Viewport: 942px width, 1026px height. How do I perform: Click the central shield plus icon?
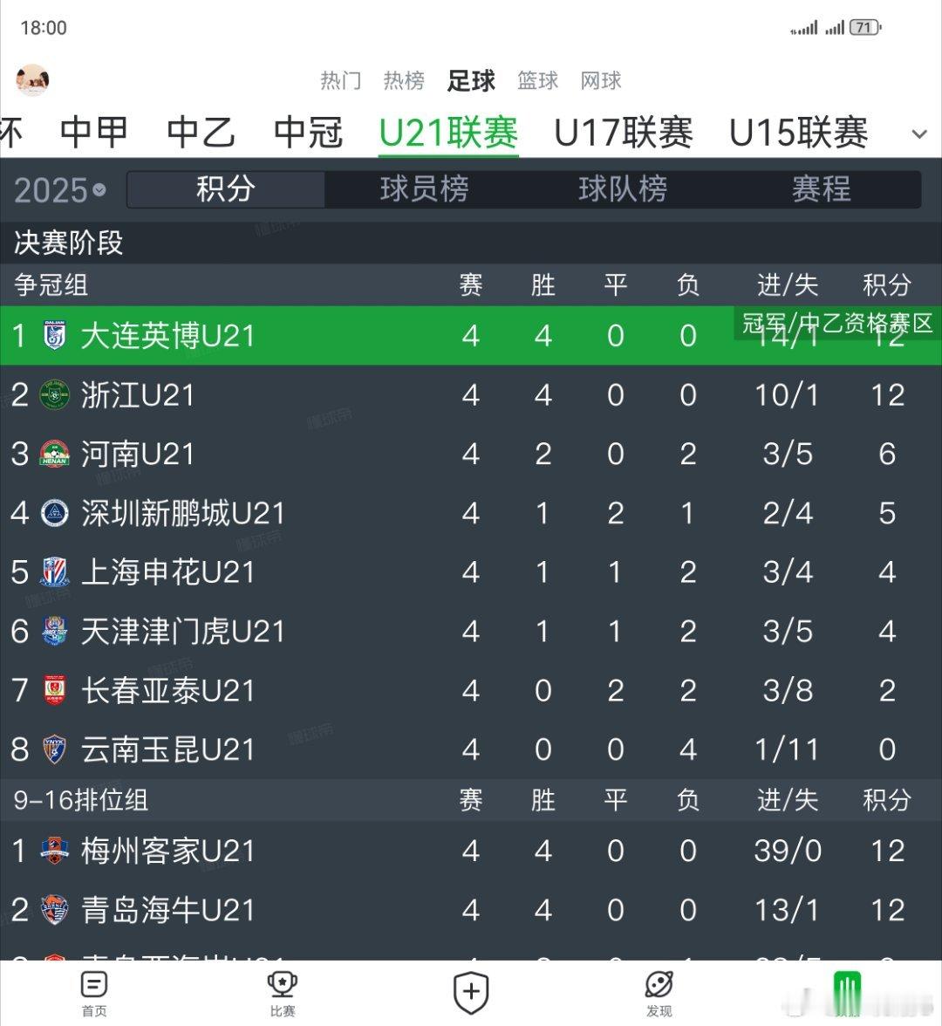click(x=471, y=990)
